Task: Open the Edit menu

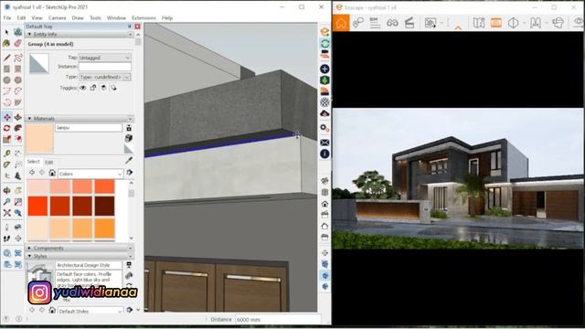Action: pos(21,18)
